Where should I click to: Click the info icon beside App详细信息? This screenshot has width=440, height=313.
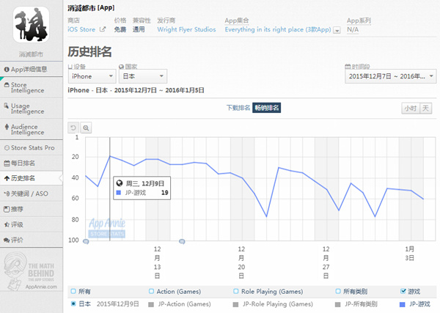pos(7,70)
